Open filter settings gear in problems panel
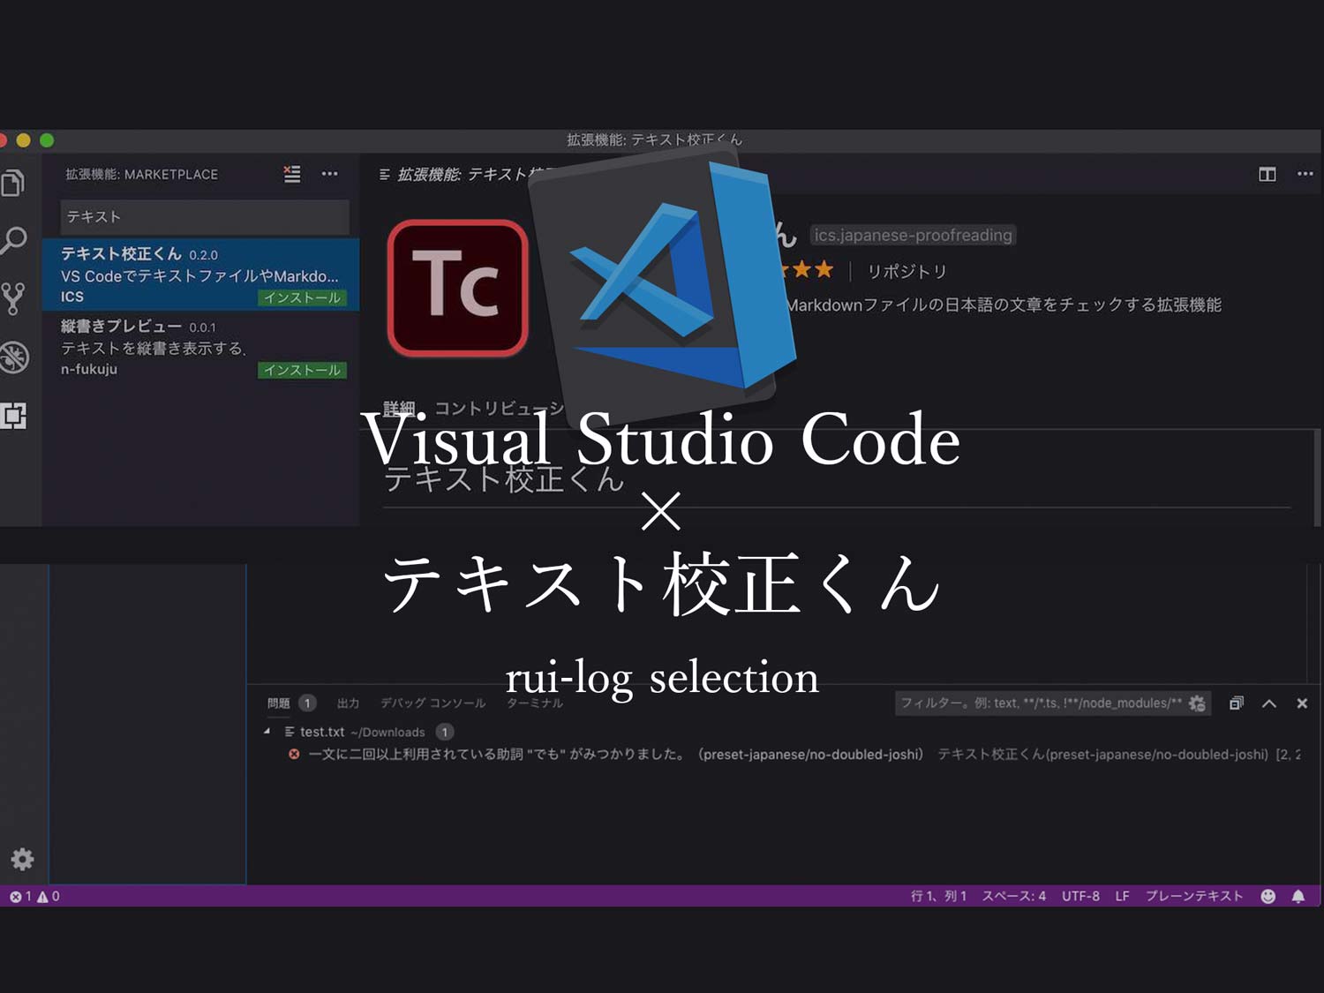 1198,703
